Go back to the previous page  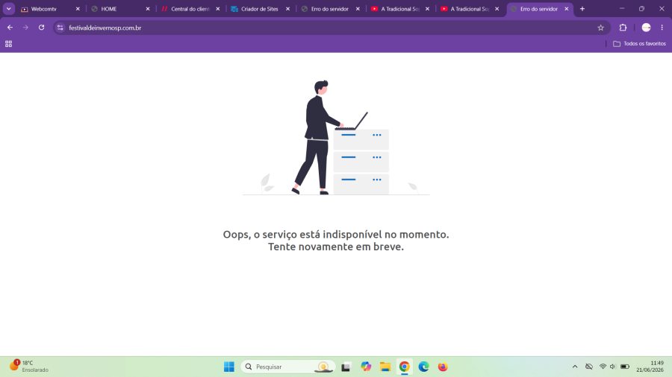click(x=10, y=28)
